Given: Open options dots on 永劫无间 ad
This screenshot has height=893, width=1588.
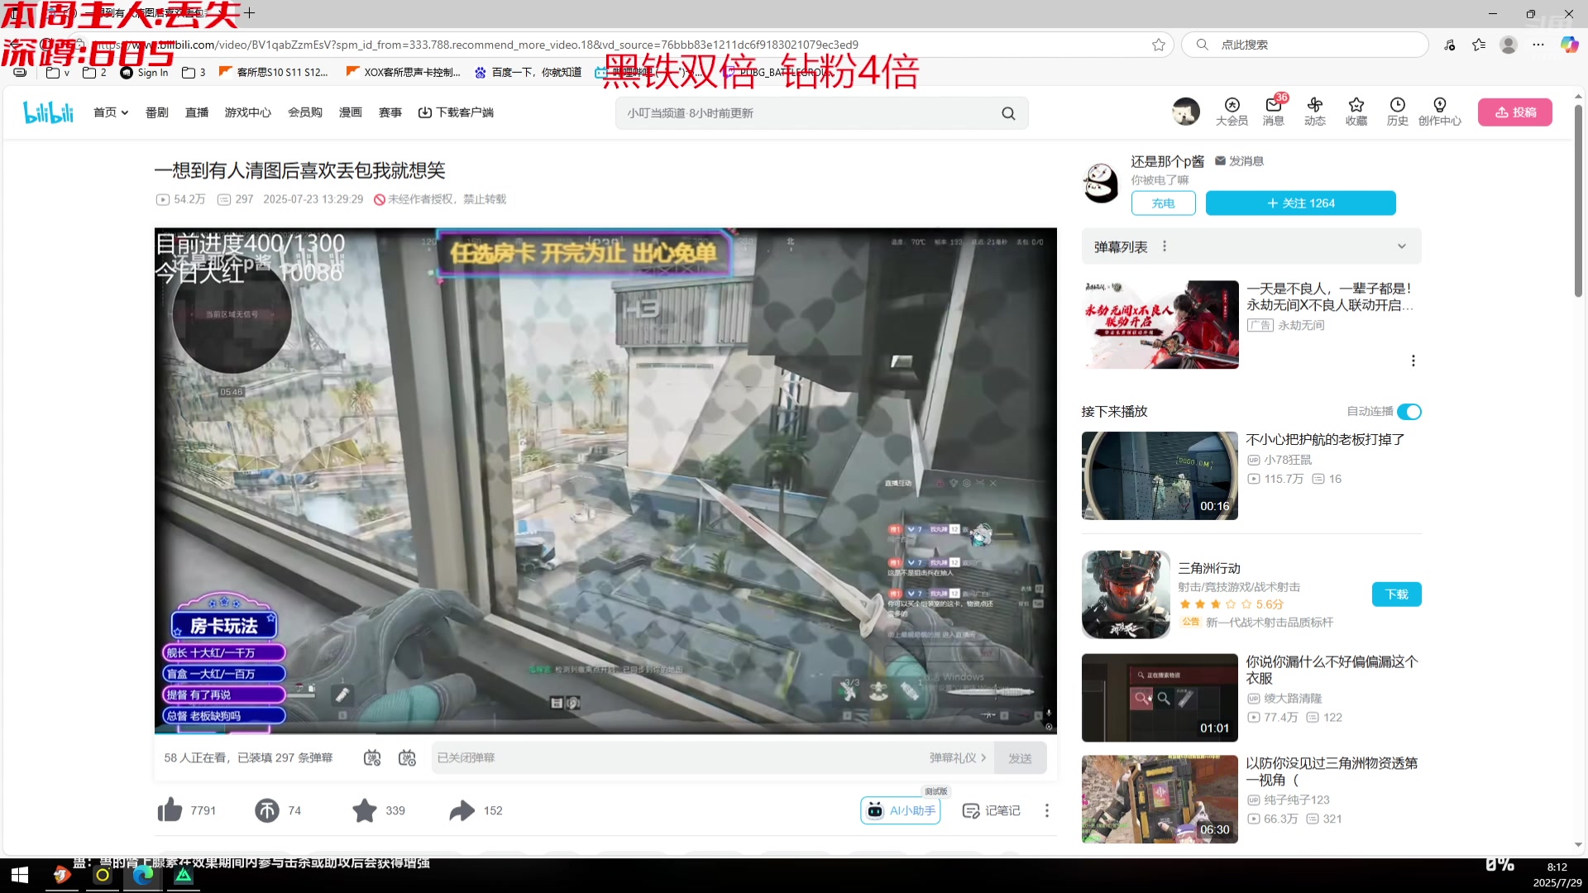Looking at the screenshot, I should click(1413, 361).
